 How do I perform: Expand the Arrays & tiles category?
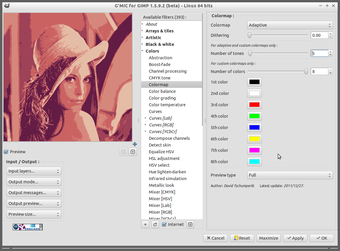tap(142, 31)
